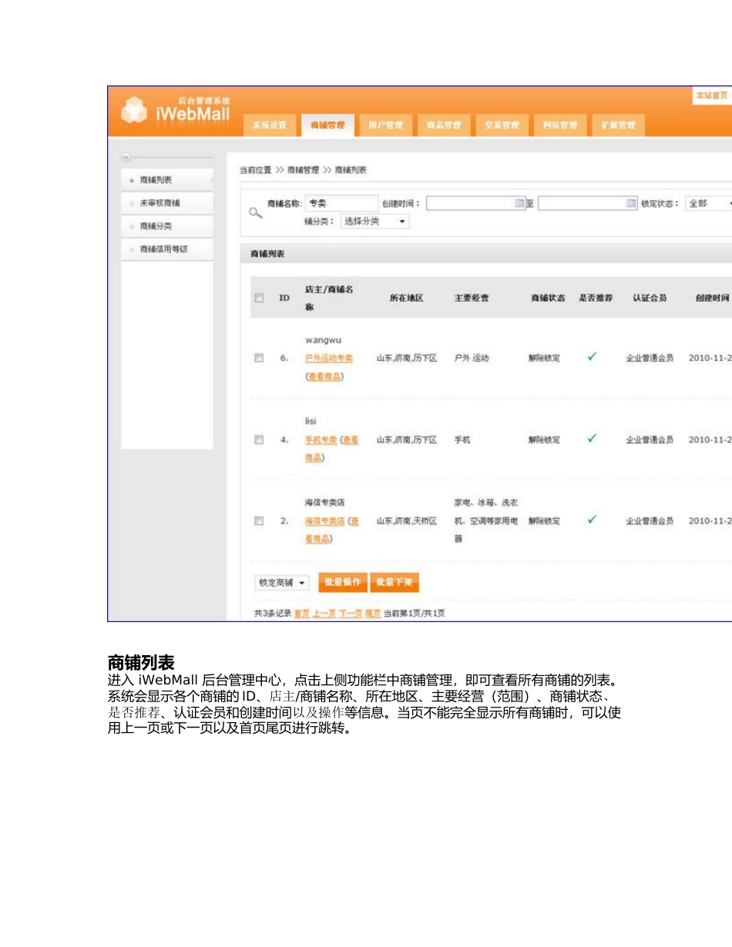Screen dimensions: 732x947
Task: Open the 海信专卖店 shop link
Action: coord(324,521)
